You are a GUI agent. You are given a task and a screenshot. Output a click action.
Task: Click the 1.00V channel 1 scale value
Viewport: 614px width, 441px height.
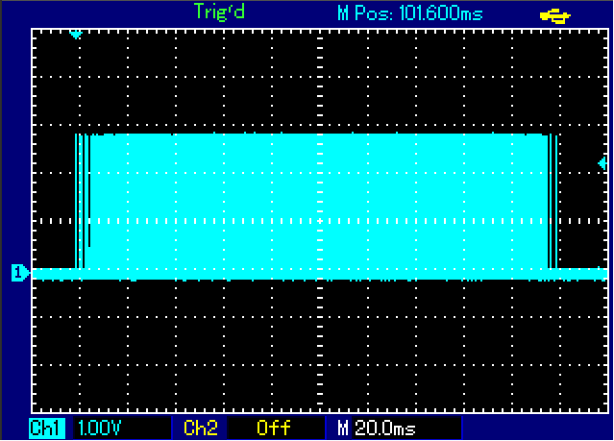(x=100, y=429)
